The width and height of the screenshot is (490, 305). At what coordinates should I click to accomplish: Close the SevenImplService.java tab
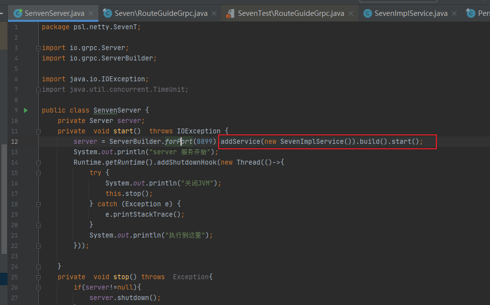pos(454,13)
